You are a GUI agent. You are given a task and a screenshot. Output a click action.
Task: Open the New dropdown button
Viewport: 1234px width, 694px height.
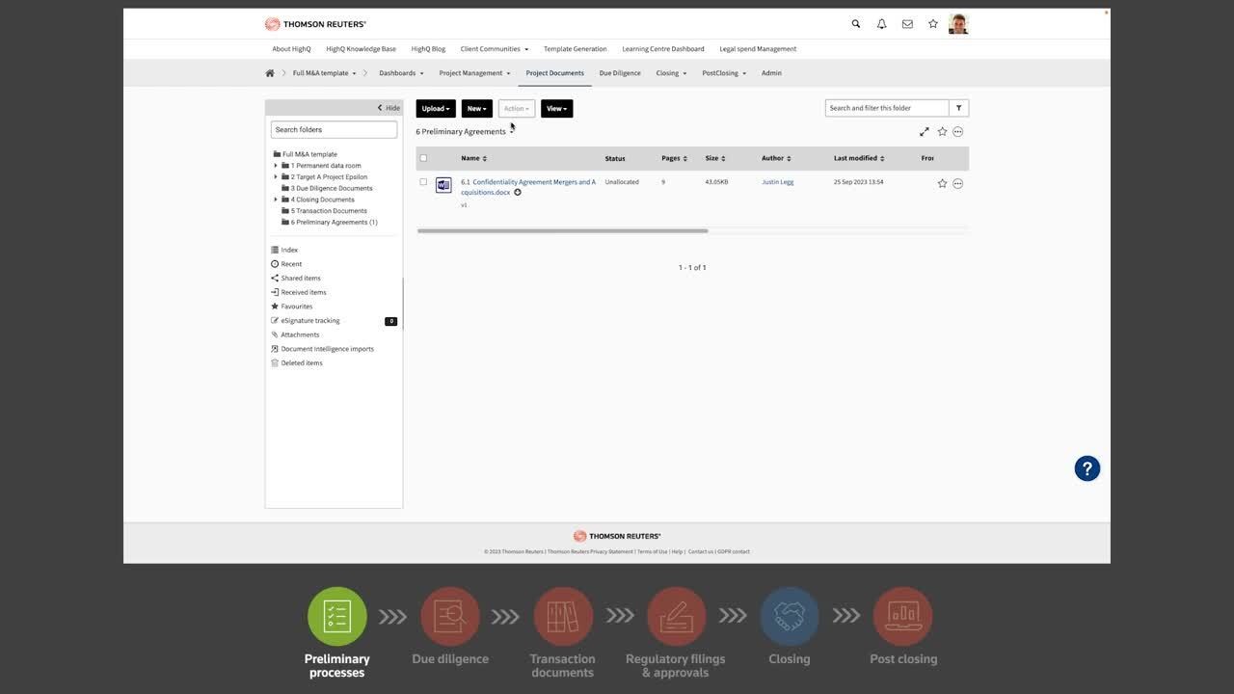coord(476,109)
